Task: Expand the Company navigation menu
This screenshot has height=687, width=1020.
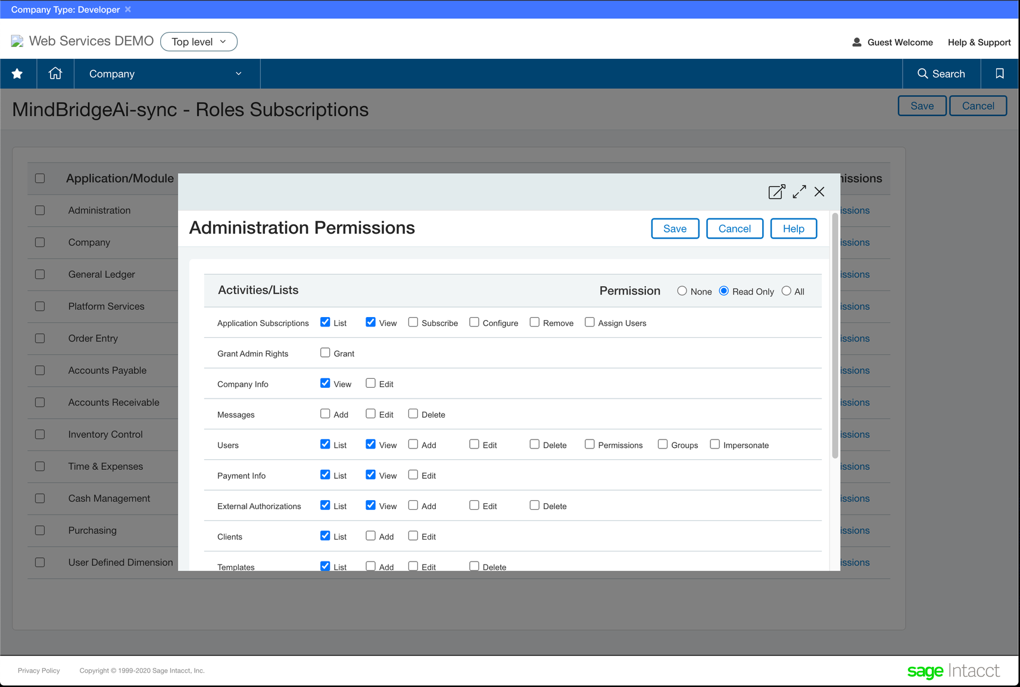Action: [x=167, y=74]
